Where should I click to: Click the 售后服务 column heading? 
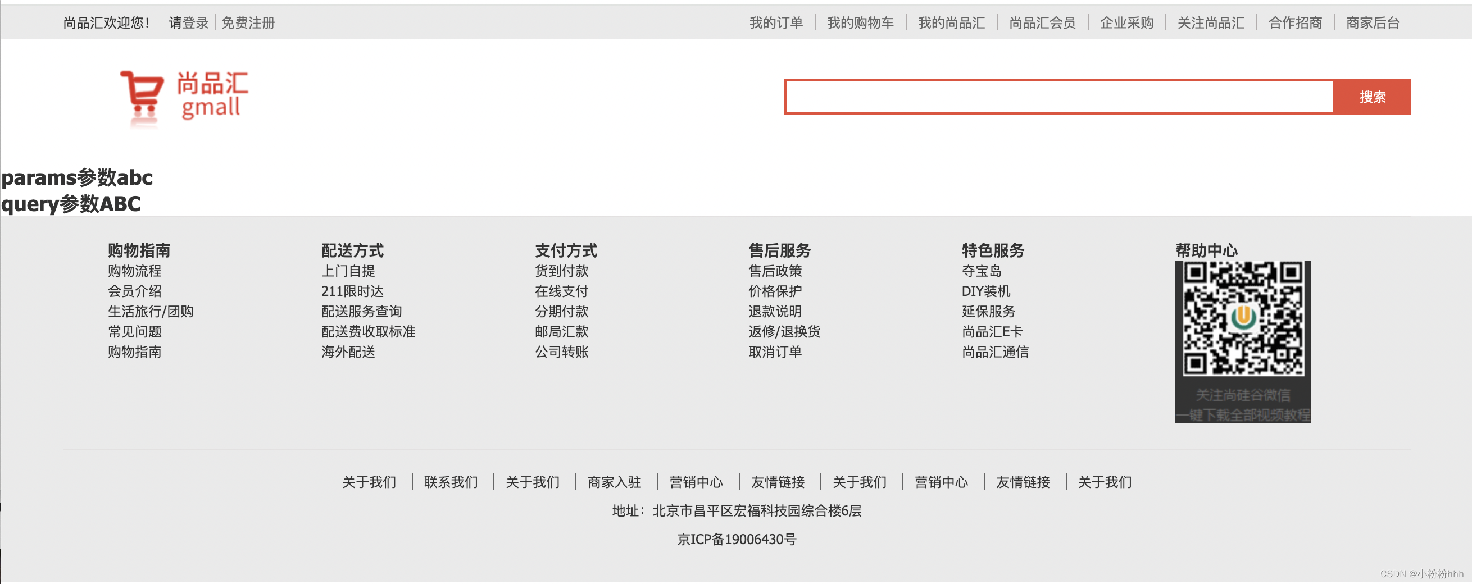779,250
